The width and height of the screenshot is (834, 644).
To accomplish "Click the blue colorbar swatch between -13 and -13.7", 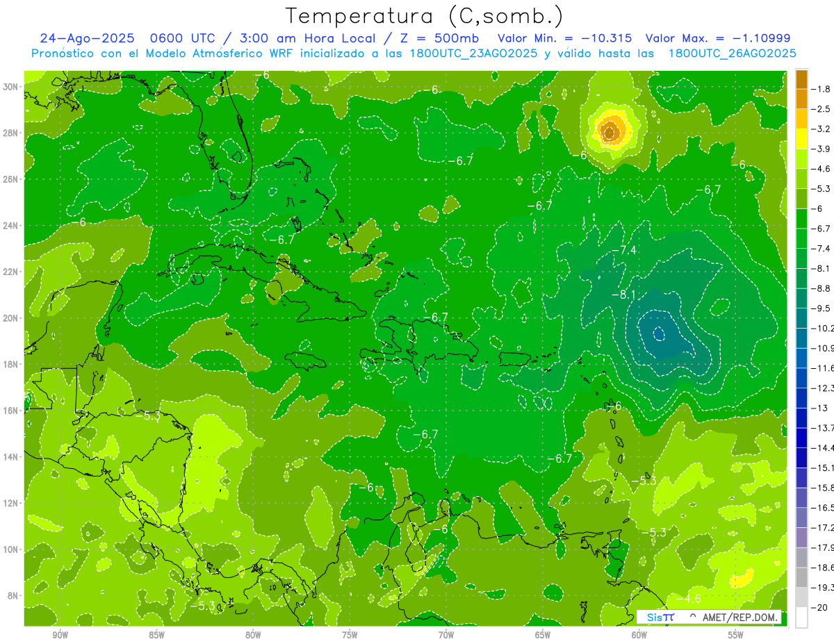I will pyautogui.click(x=801, y=418).
